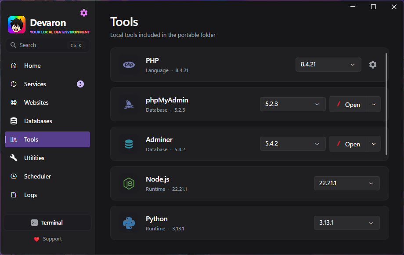
Task: Click the Devaron avatar logo
Action: click(x=17, y=25)
